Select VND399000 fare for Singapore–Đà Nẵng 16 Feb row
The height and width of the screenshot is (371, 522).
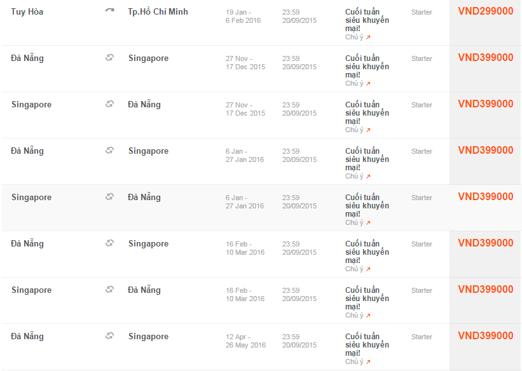(x=485, y=290)
